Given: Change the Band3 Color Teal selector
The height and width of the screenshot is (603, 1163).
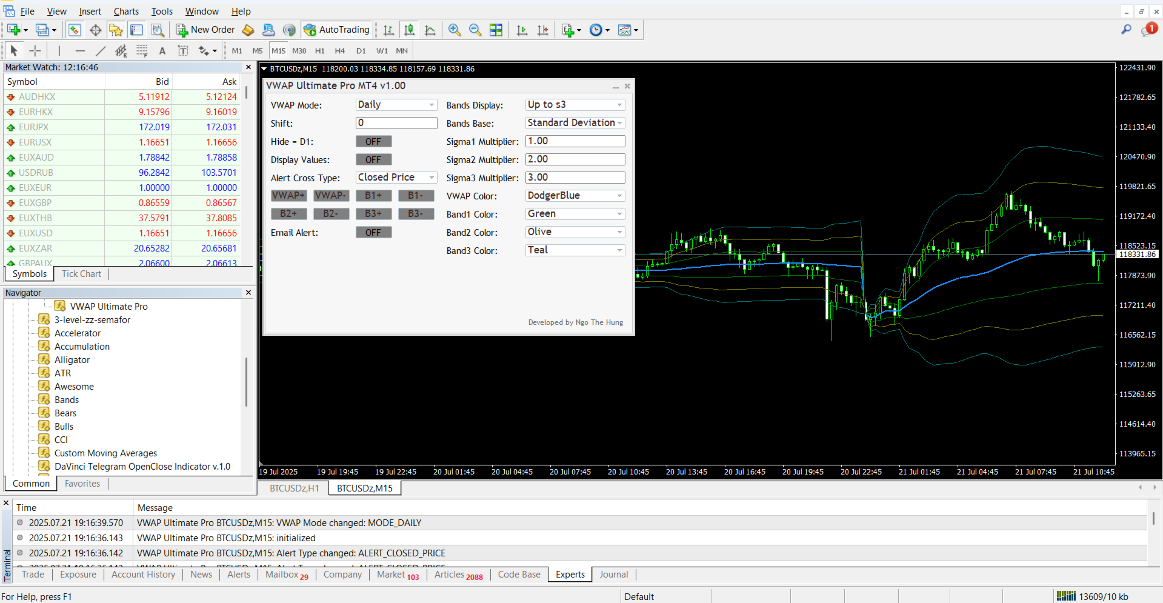Looking at the screenshot, I should pyautogui.click(x=575, y=250).
